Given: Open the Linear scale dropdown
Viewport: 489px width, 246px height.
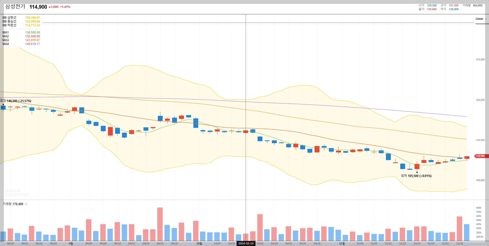Looking at the screenshot, I should click(481, 19).
